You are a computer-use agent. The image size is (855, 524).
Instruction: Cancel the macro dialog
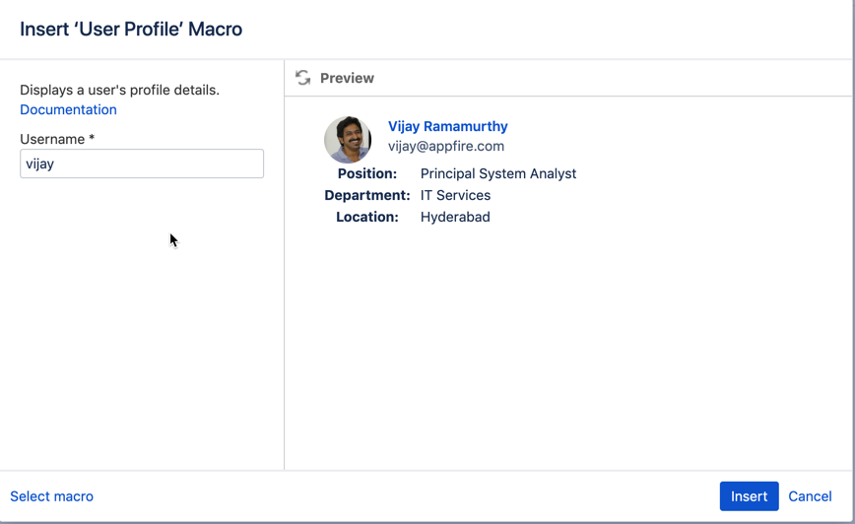click(x=810, y=496)
